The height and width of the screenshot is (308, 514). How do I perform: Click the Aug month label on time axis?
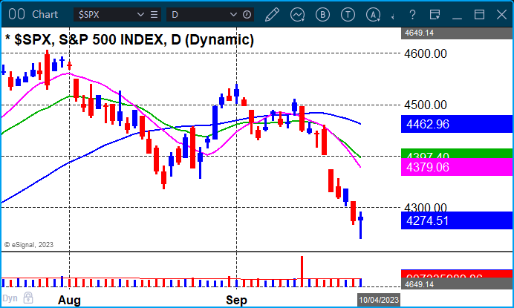click(69, 300)
